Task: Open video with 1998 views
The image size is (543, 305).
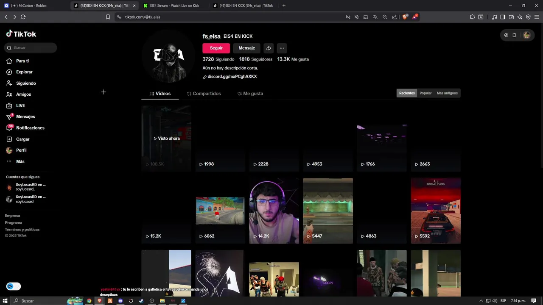Action: [220, 139]
